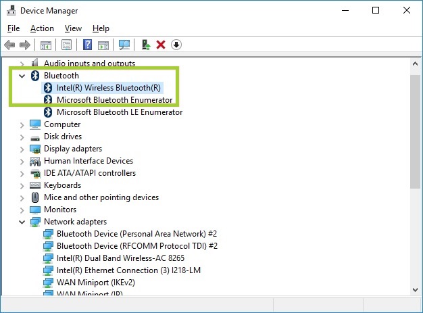Click the Mice and pointing devices icon
Viewport: 423px width, 313px height.
(x=35, y=197)
